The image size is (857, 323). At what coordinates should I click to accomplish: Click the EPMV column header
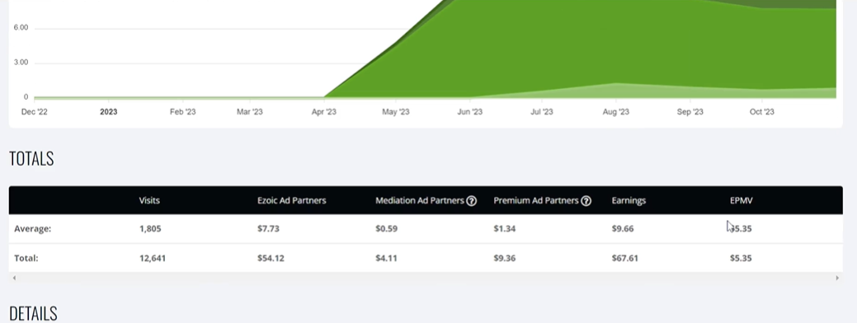(x=742, y=200)
